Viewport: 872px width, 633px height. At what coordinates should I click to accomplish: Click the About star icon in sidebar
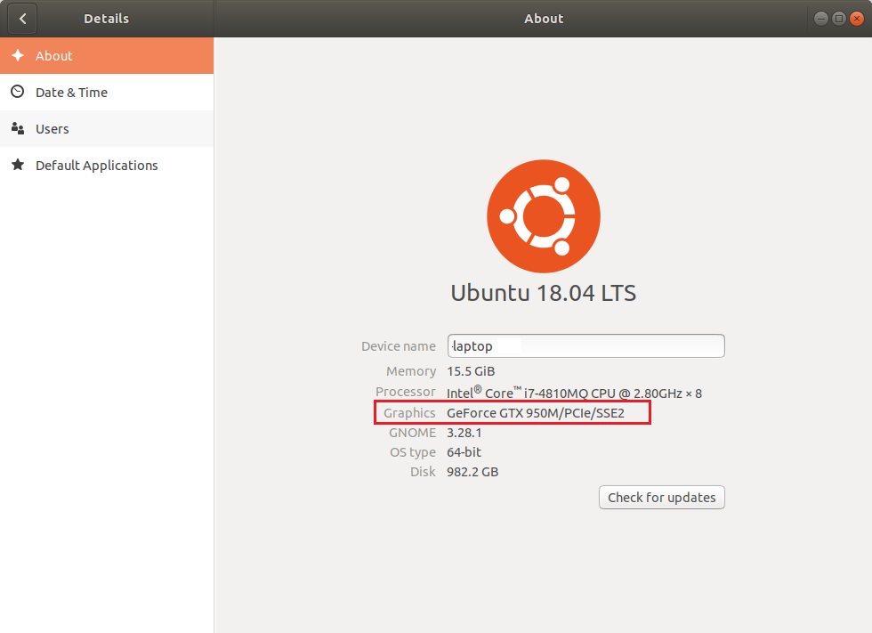[x=18, y=55]
